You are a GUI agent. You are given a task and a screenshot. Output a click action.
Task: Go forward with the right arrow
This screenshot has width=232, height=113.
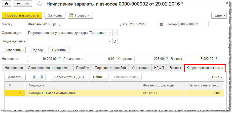click(x=27, y=4)
